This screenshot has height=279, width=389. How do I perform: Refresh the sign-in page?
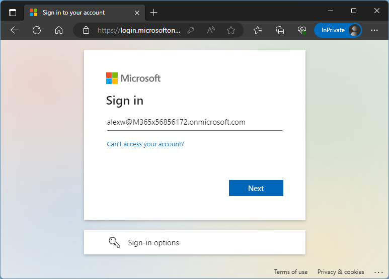tap(37, 30)
